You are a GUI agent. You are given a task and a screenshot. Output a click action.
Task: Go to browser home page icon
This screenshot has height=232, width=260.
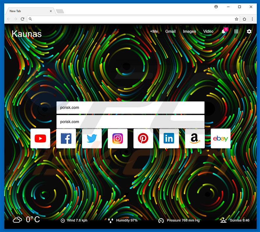pos(245,19)
